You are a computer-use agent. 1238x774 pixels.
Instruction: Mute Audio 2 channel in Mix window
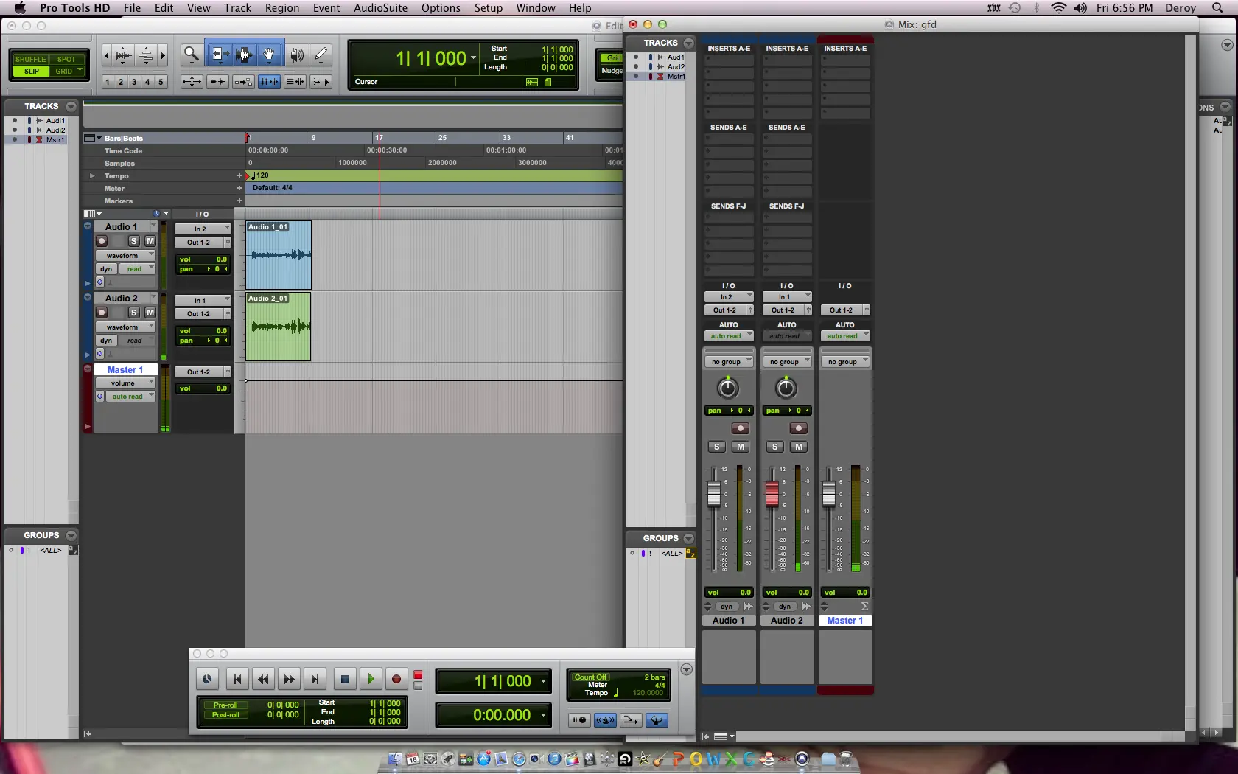(798, 447)
